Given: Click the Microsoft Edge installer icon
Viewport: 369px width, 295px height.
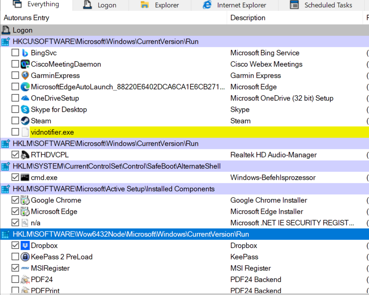Looking at the screenshot, I should click(x=25, y=211).
